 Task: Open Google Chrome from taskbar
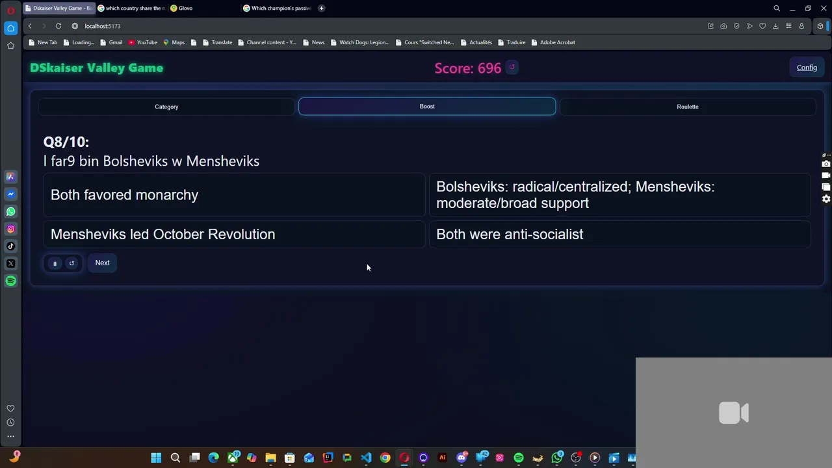385,458
